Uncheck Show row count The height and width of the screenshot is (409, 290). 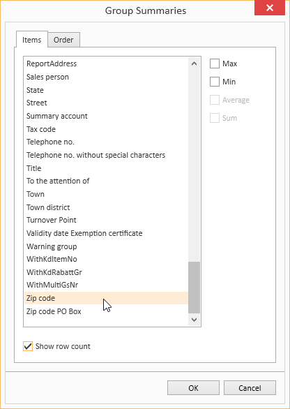tap(28, 346)
